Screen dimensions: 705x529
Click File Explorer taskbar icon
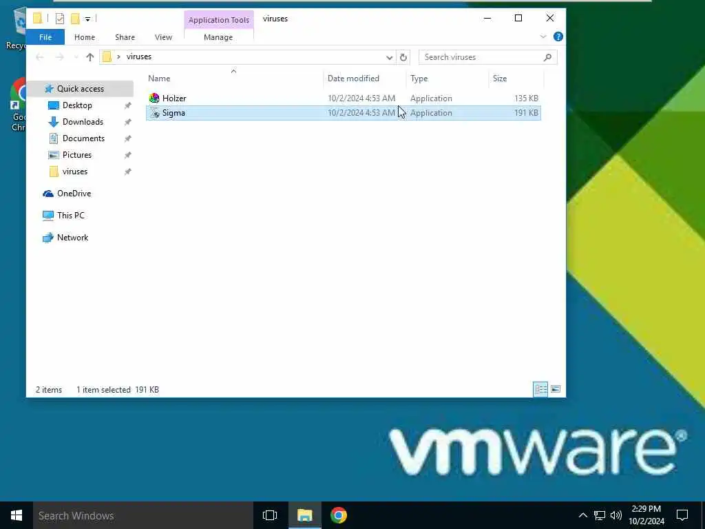(x=304, y=515)
